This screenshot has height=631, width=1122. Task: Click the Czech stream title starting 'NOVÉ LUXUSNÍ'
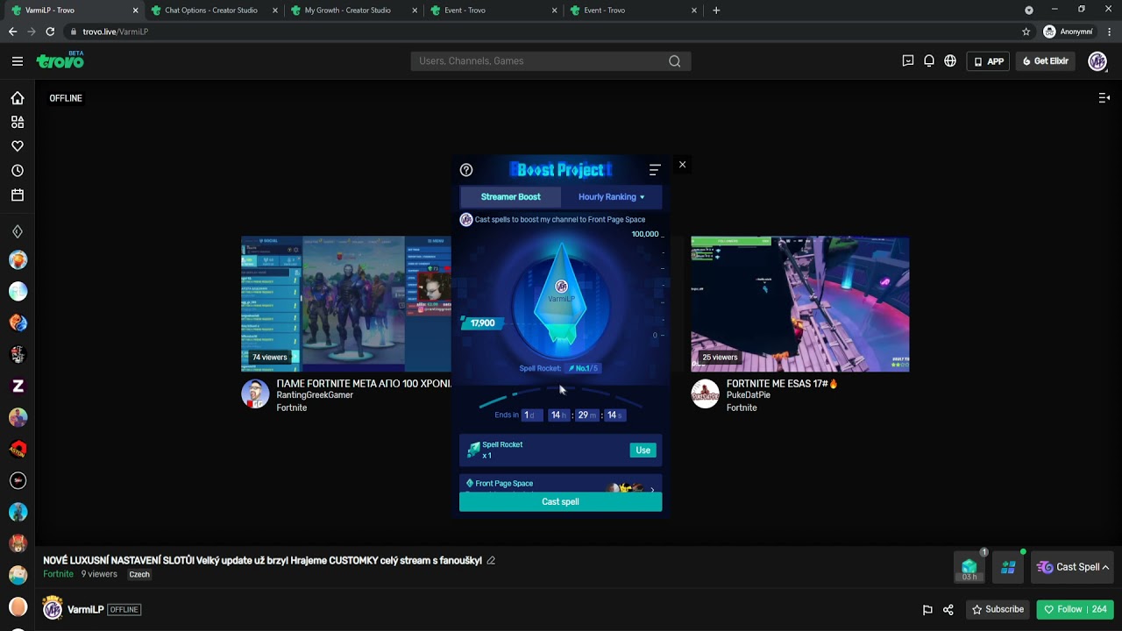coord(262,561)
